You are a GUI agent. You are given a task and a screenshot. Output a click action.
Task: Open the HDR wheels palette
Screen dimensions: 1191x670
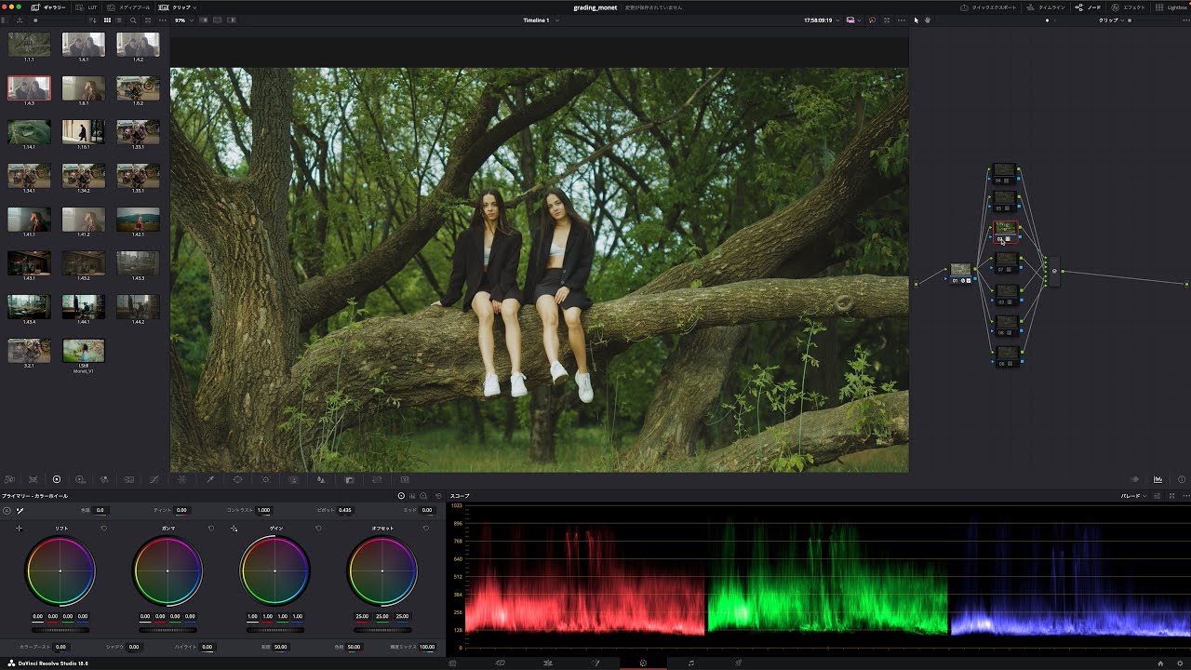(80, 479)
